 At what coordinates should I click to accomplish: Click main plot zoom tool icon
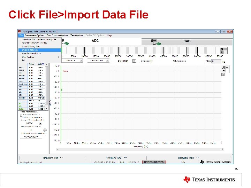tap(223, 67)
